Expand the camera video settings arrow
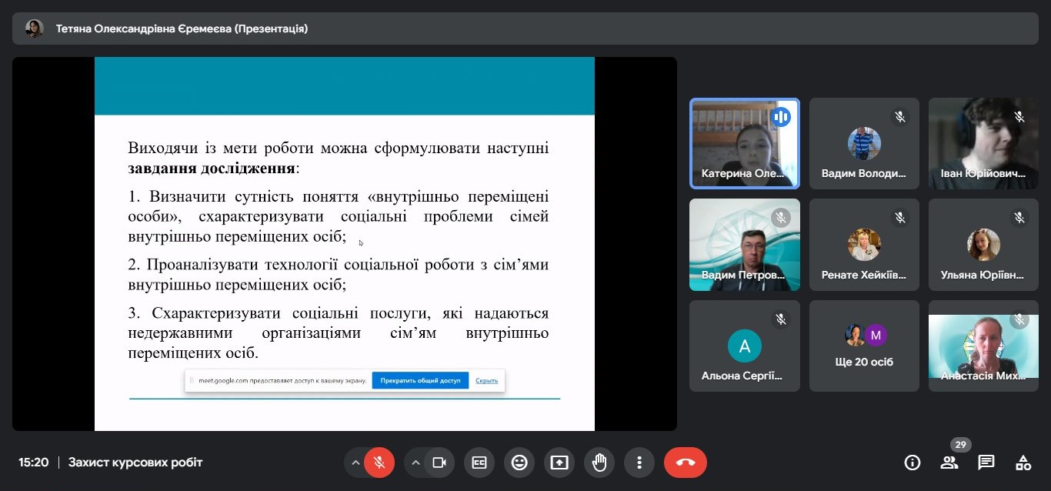Viewport: 1051px width, 491px height. tap(415, 463)
